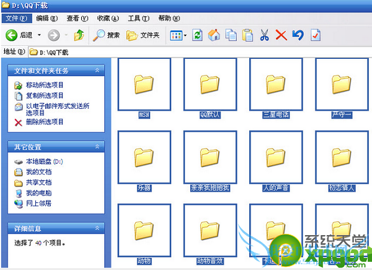Image resolution: width=372 pixels, height=271 pixels.
Task: Click the Forward arrow button
Action: [54, 35]
